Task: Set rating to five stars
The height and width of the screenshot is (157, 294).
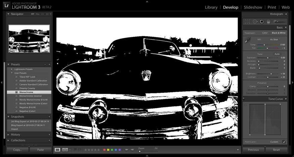Action: pyautogui.click(x=98, y=150)
